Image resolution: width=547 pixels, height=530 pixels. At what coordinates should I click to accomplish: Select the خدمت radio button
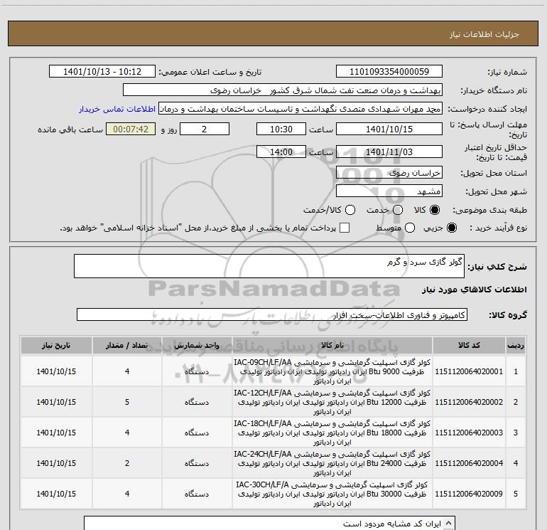(x=398, y=210)
